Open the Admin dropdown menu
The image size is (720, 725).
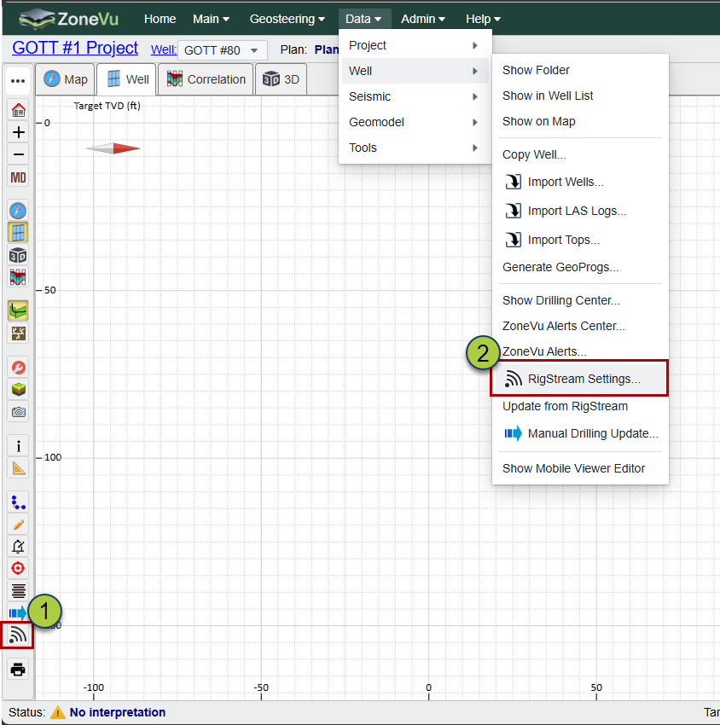422,19
